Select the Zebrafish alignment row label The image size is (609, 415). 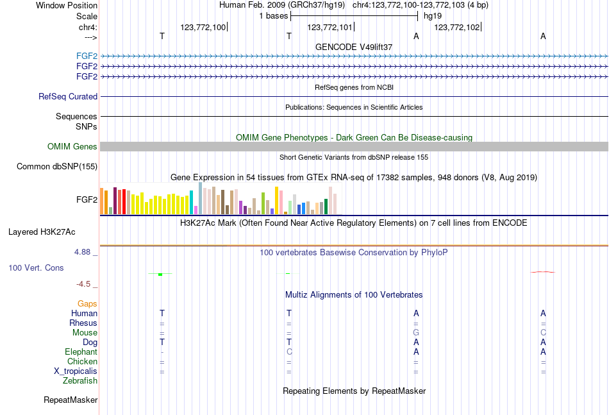pos(80,380)
